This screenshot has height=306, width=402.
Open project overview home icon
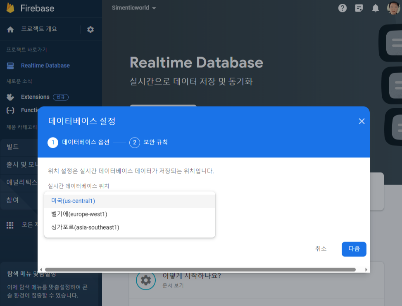[x=10, y=29]
